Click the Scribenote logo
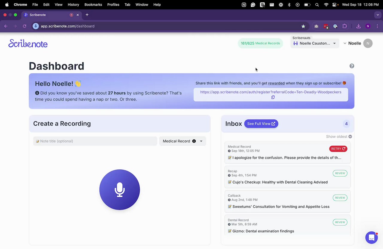This screenshot has width=383, height=249. (28, 43)
